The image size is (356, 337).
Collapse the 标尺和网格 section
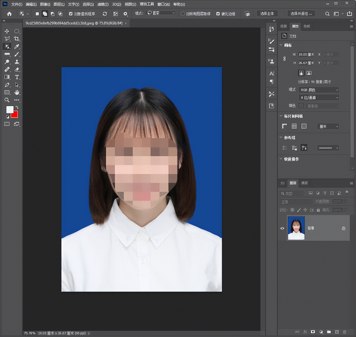pos(281,116)
